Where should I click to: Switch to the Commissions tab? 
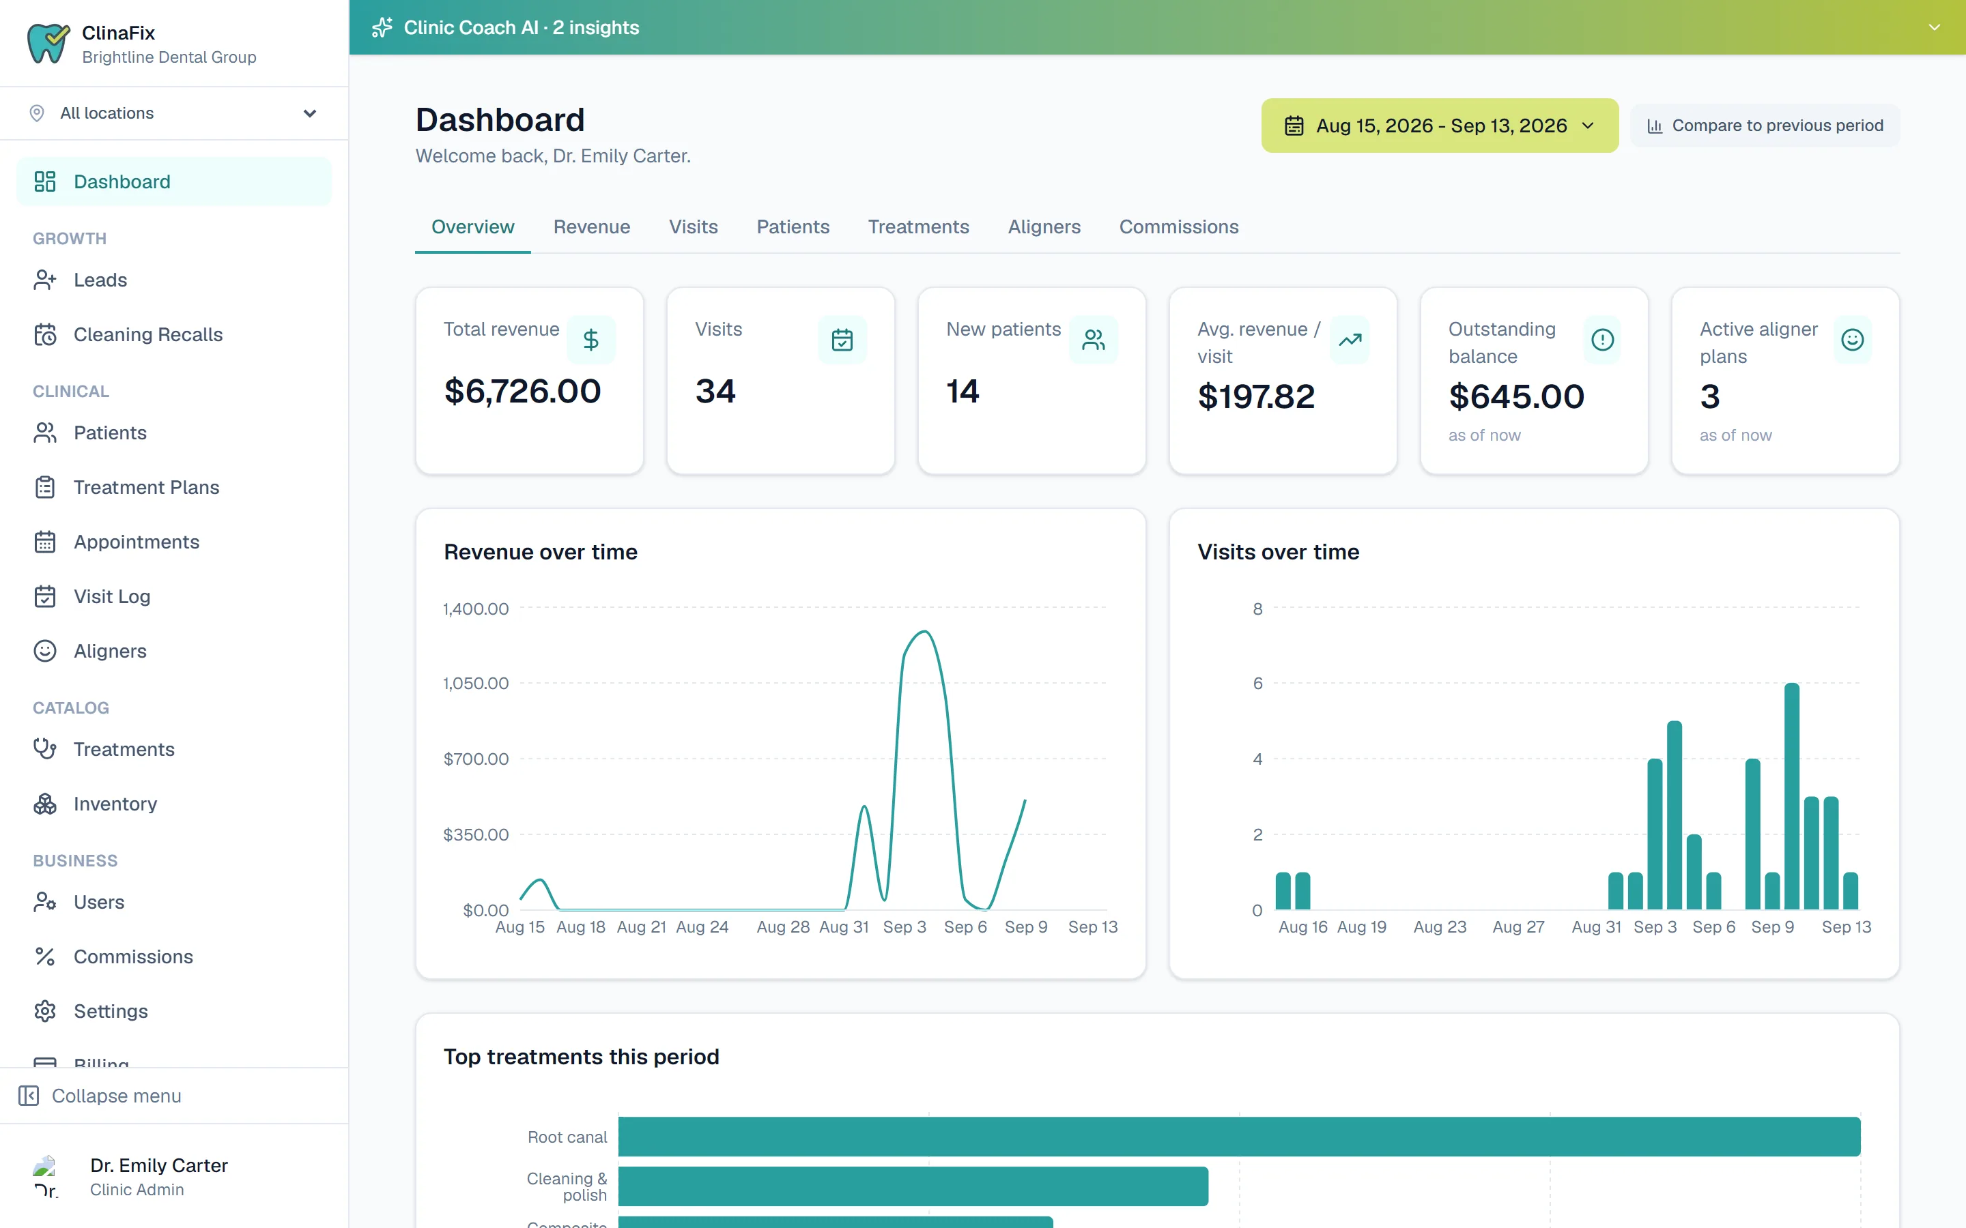pyautogui.click(x=1179, y=226)
